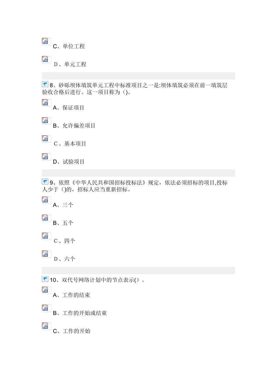Screen dimensions: 277x392
Task: Click the image icon beside option 三个
Action: pyautogui.click(x=46, y=200)
